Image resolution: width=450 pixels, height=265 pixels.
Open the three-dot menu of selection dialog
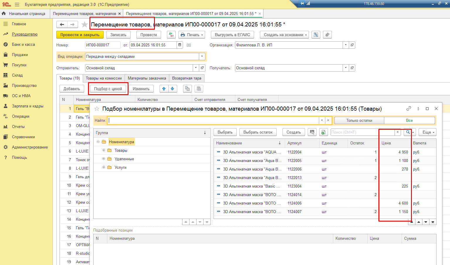tap(418, 109)
